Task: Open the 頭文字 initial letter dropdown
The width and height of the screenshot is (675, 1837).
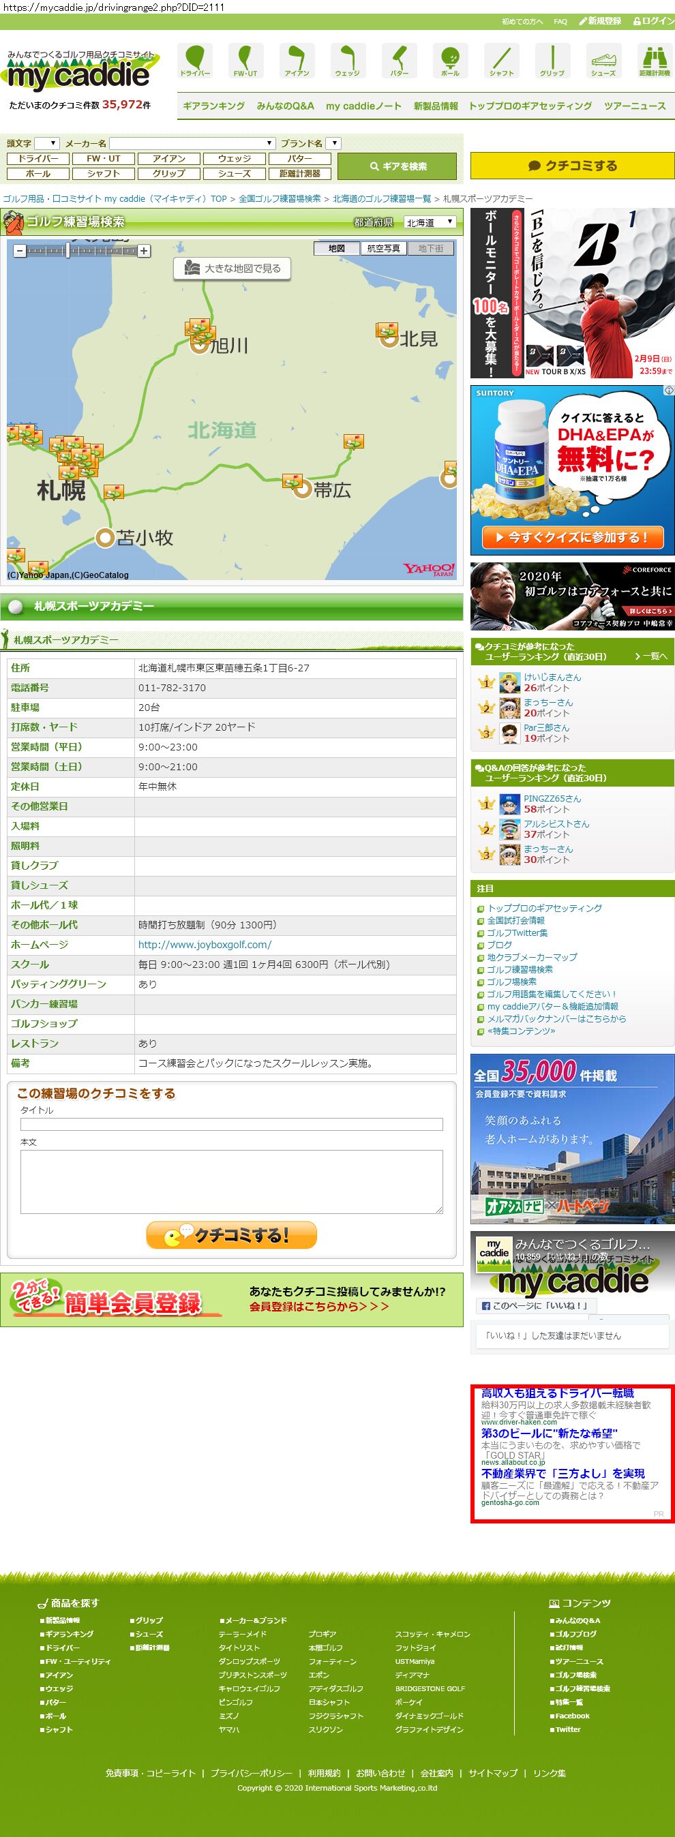Action: pyautogui.click(x=46, y=143)
